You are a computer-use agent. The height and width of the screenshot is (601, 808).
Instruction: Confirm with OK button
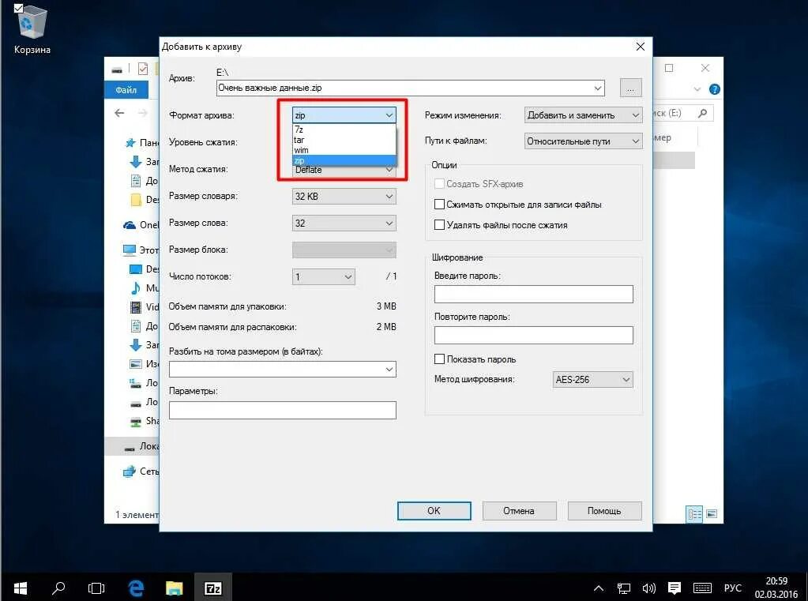pyautogui.click(x=434, y=511)
